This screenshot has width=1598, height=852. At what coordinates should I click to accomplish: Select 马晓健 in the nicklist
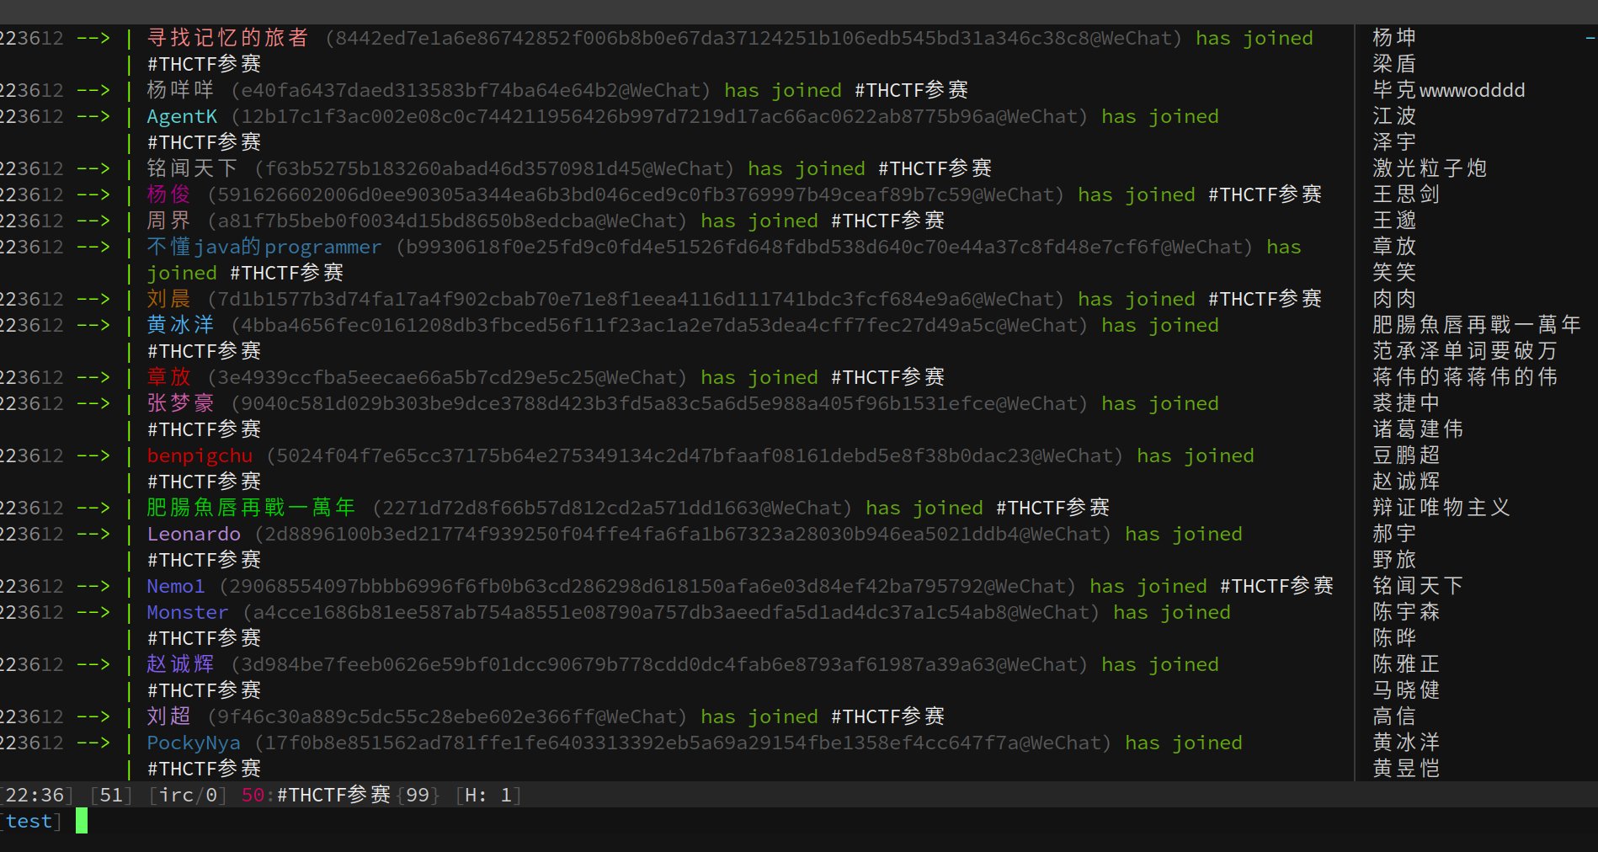(1406, 690)
